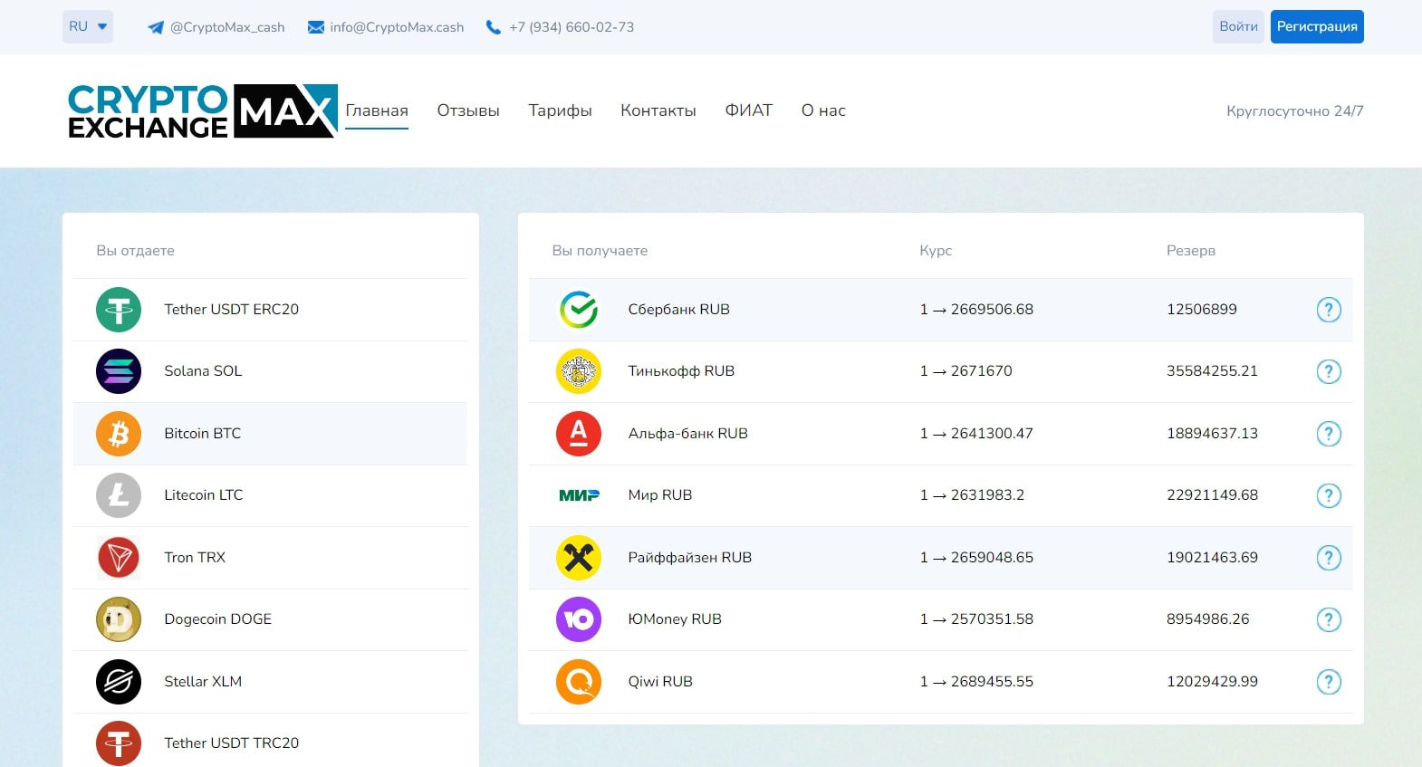Select the Solana SOL label
This screenshot has width=1422, height=767.
[203, 370]
